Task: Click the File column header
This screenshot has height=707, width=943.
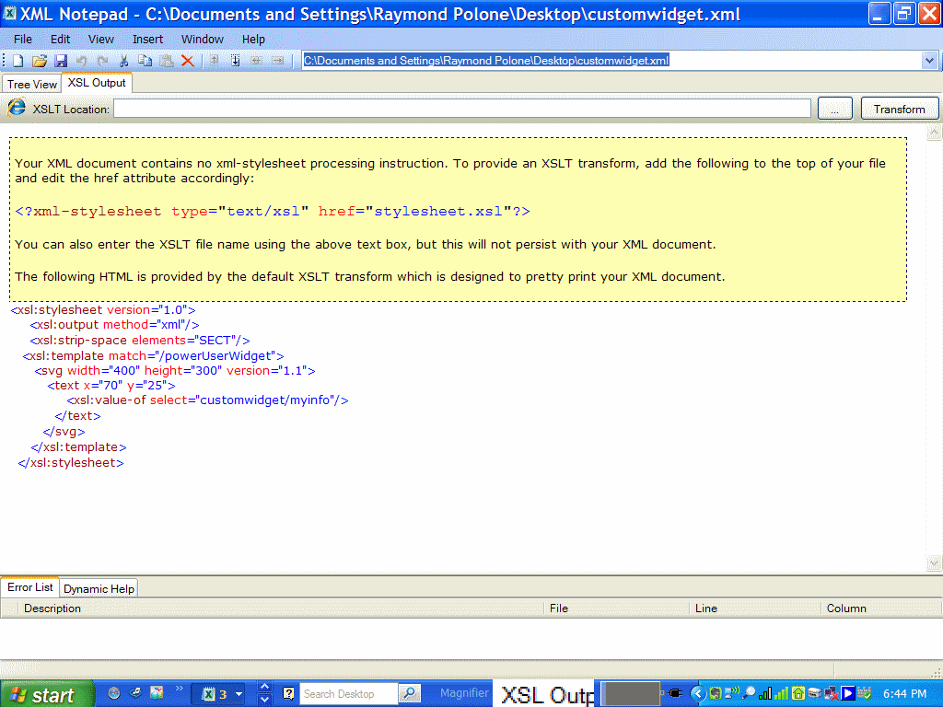Action: tap(617, 608)
